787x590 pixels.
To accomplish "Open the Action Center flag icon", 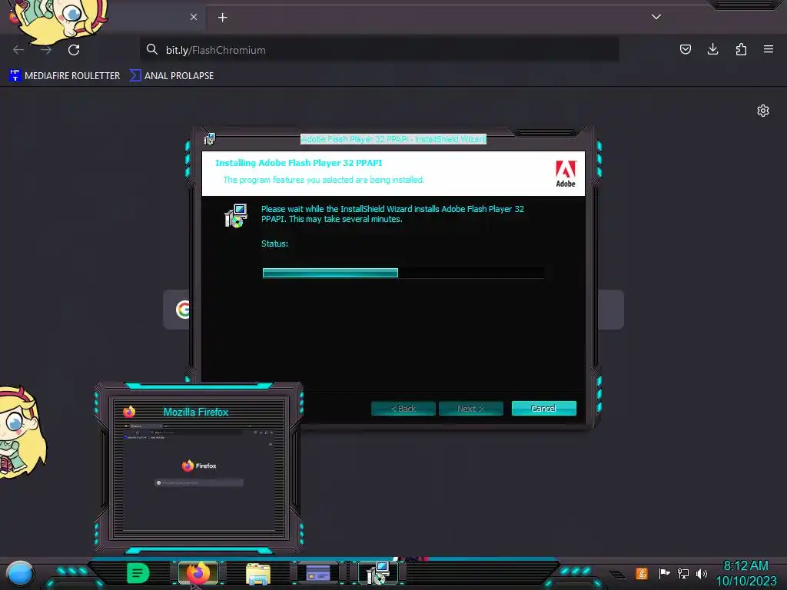I will click(664, 573).
